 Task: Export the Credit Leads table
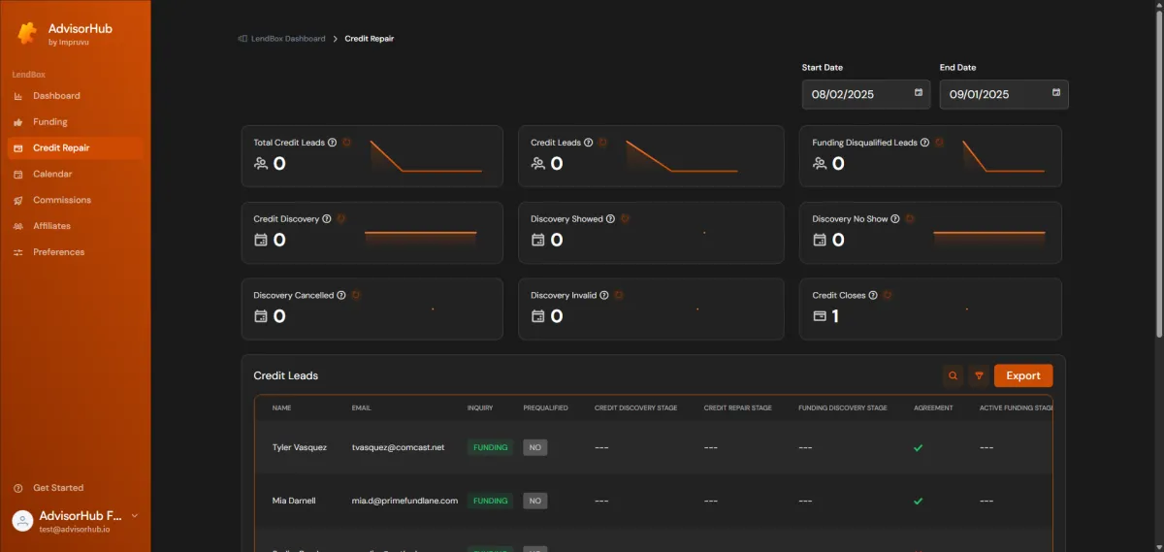point(1023,375)
